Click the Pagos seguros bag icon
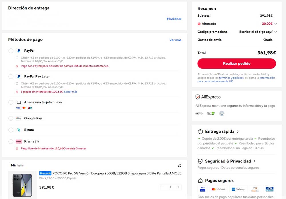Screen dimensions: 286x199 [200, 181]
